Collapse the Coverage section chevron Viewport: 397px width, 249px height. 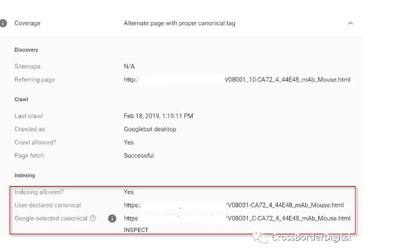tap(351, 23)
